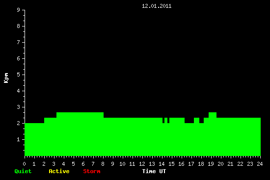Click the raised green bar between hours 4 and 8
The height and width of the screenshot is (180, 270).
(x=80, y=115)
